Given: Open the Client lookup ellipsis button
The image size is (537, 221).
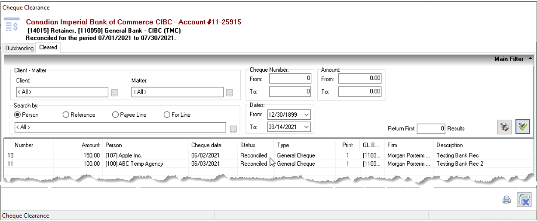Looking at the screenshot, I should pos(114,92).
